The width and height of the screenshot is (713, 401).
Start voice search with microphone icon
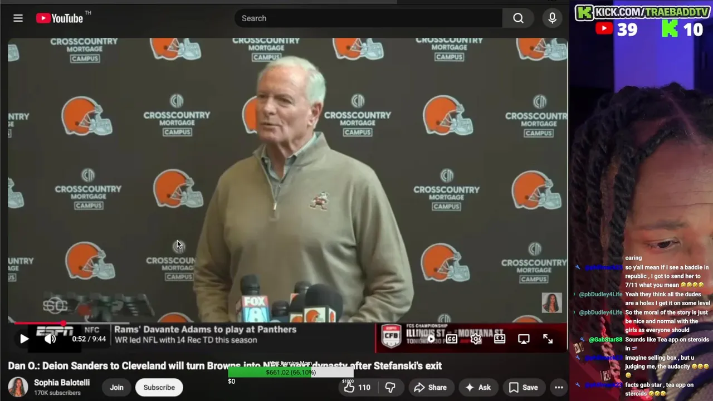click(x=552, y=18)
